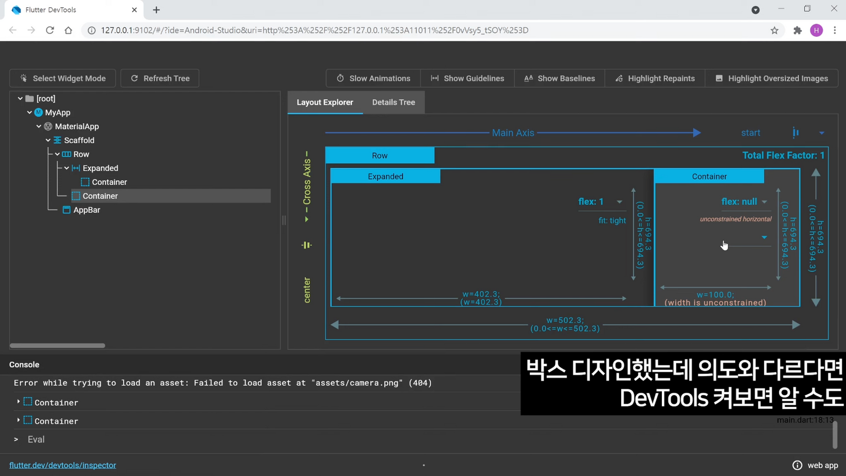The height and width of the screenshot is (476, 846).
Task: Toggle Highlight Repaints
Action: pyautogui.click(x=655, y=78)
